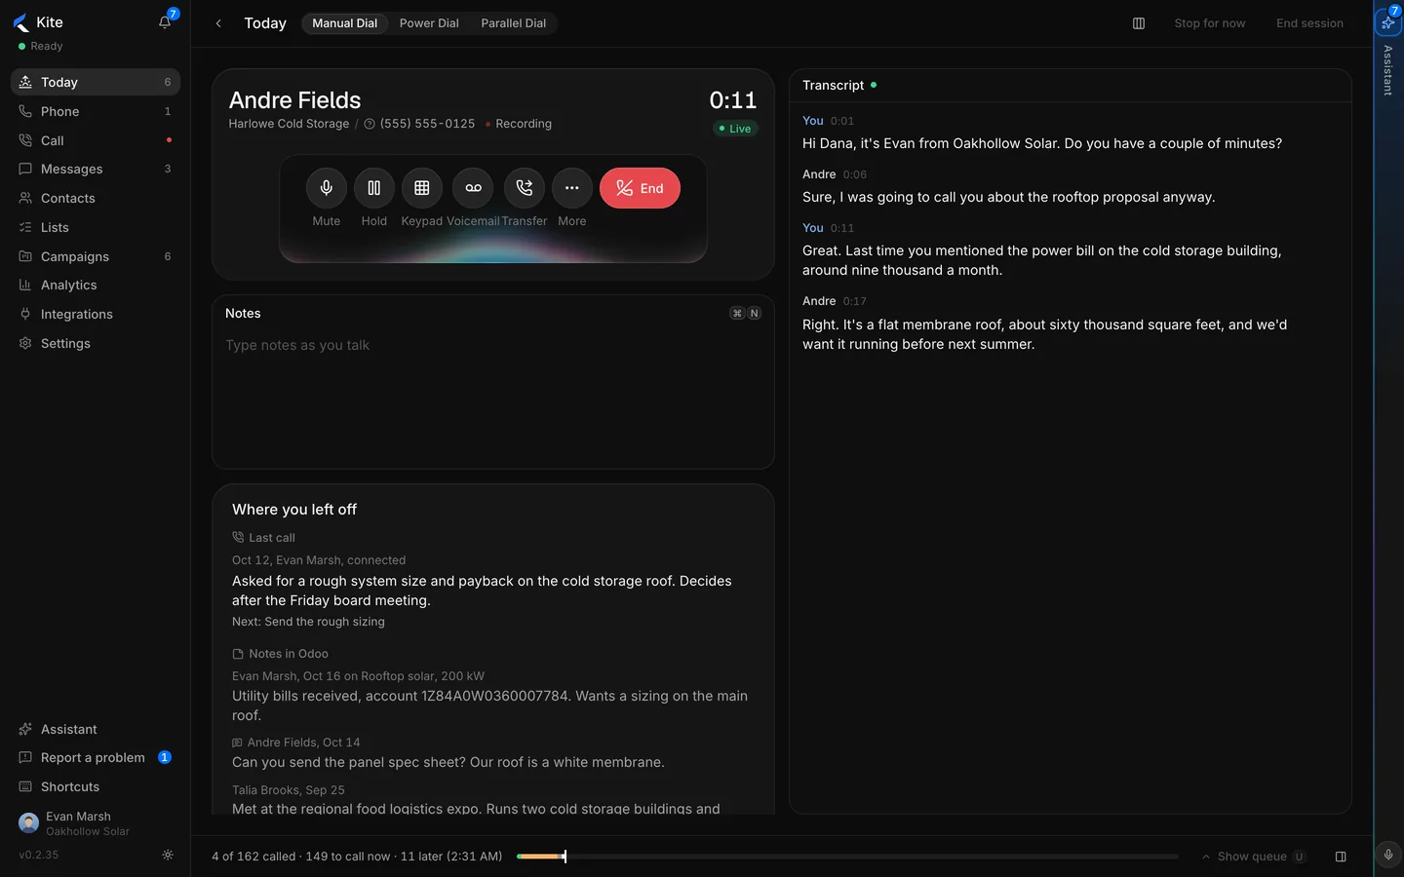Open the Assistant panel star icon

(1388, 22)
